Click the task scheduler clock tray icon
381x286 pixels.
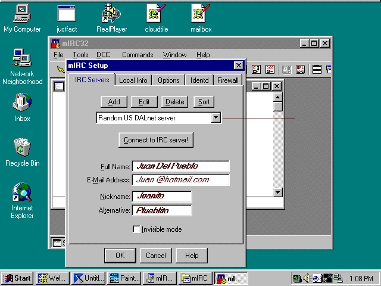tap(316, 278)
